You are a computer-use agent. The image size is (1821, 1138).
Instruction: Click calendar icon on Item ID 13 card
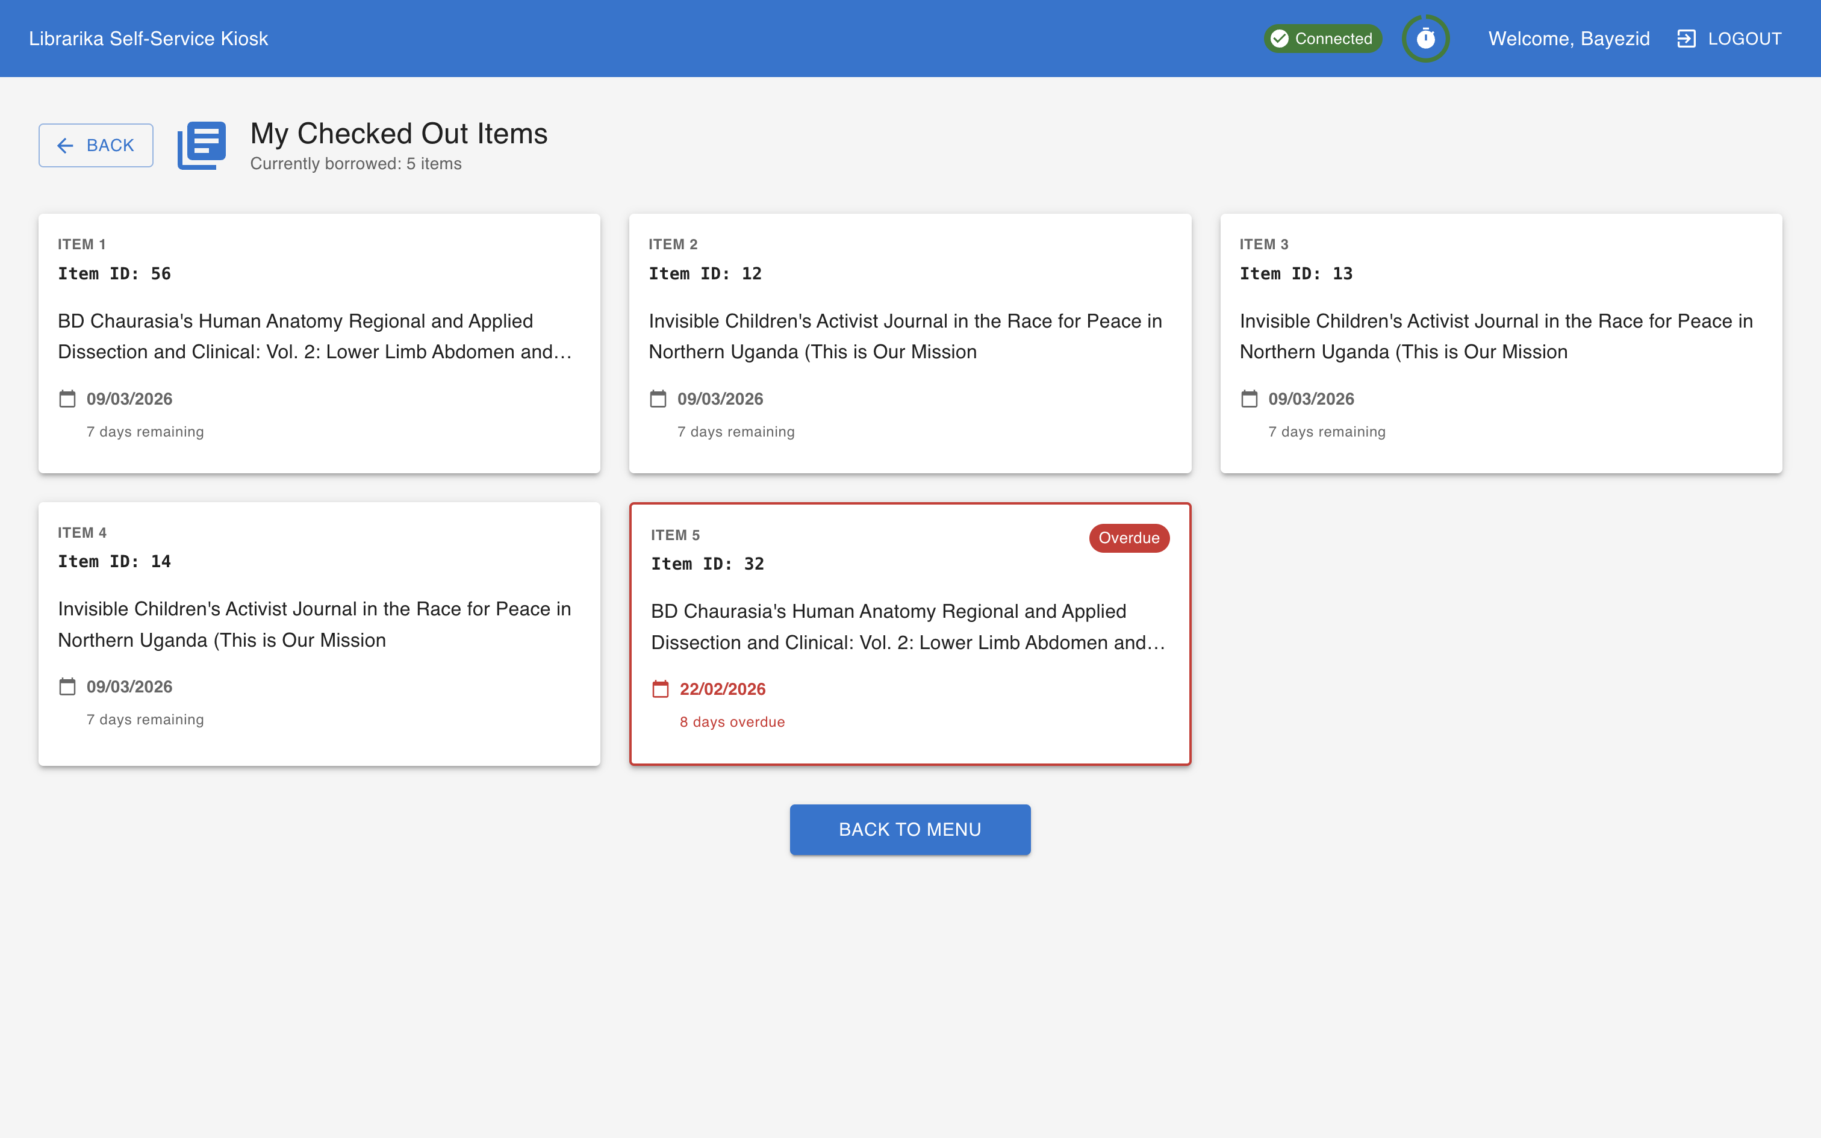pyautogui.click(x=1249, y=399)
